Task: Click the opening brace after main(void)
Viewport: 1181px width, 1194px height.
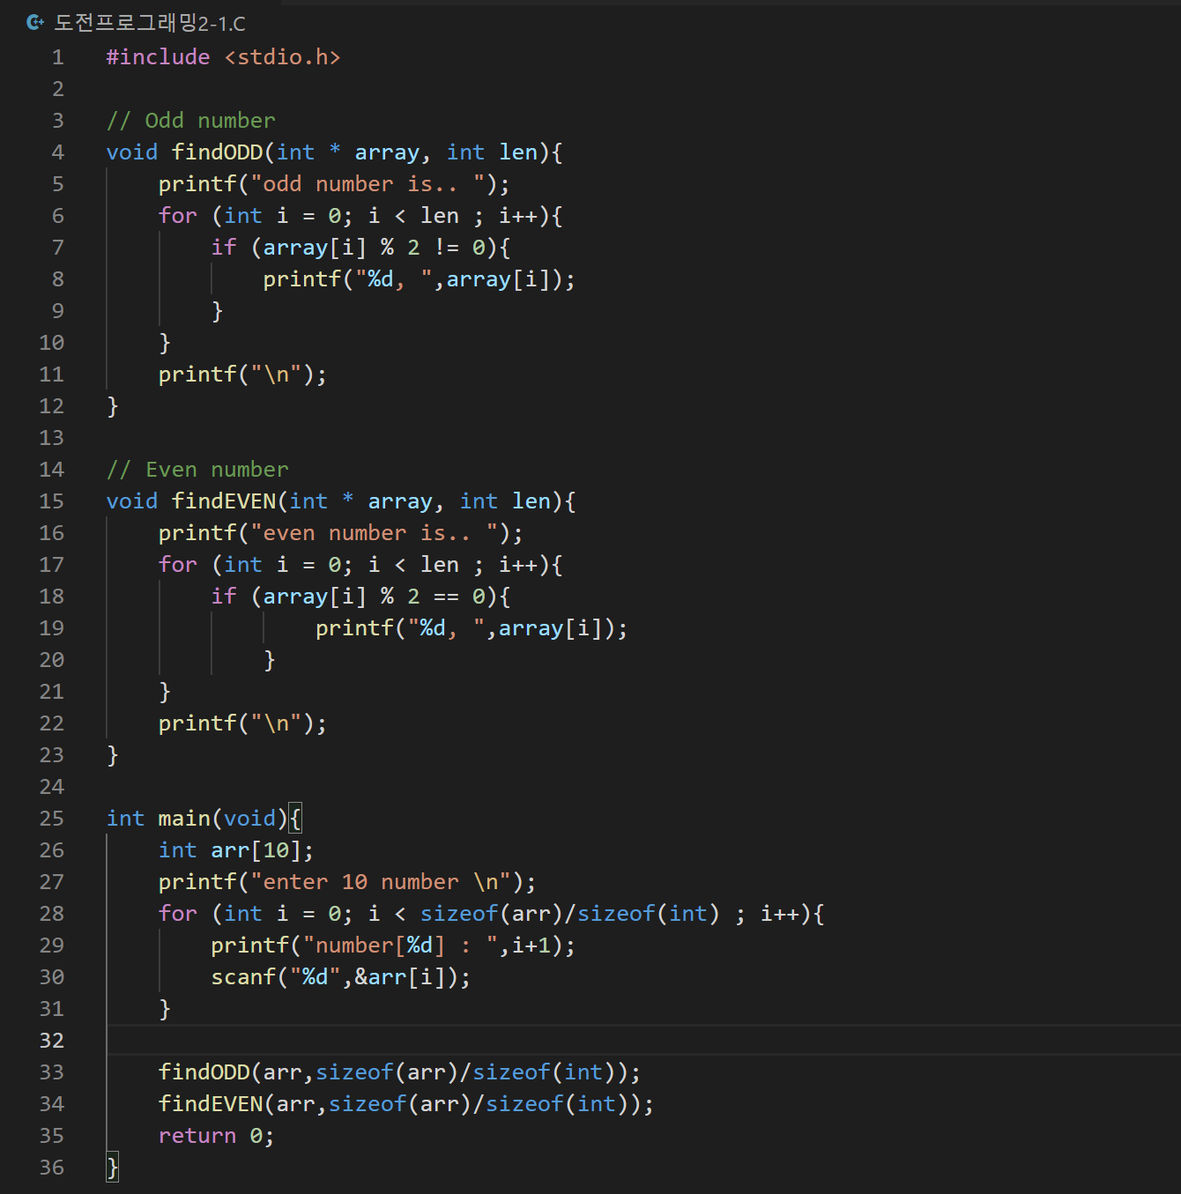Action: [x=295, y=819]
